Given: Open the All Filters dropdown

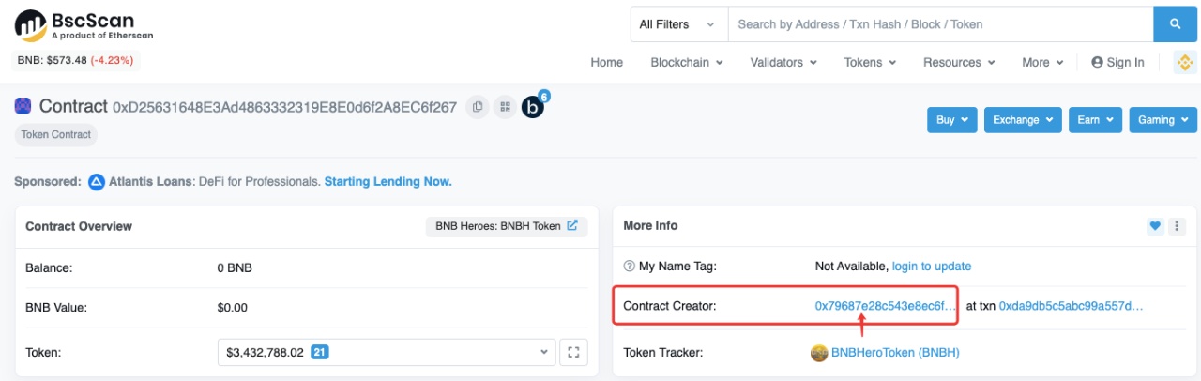Looking at the screenshot, I should coord(677,24).
